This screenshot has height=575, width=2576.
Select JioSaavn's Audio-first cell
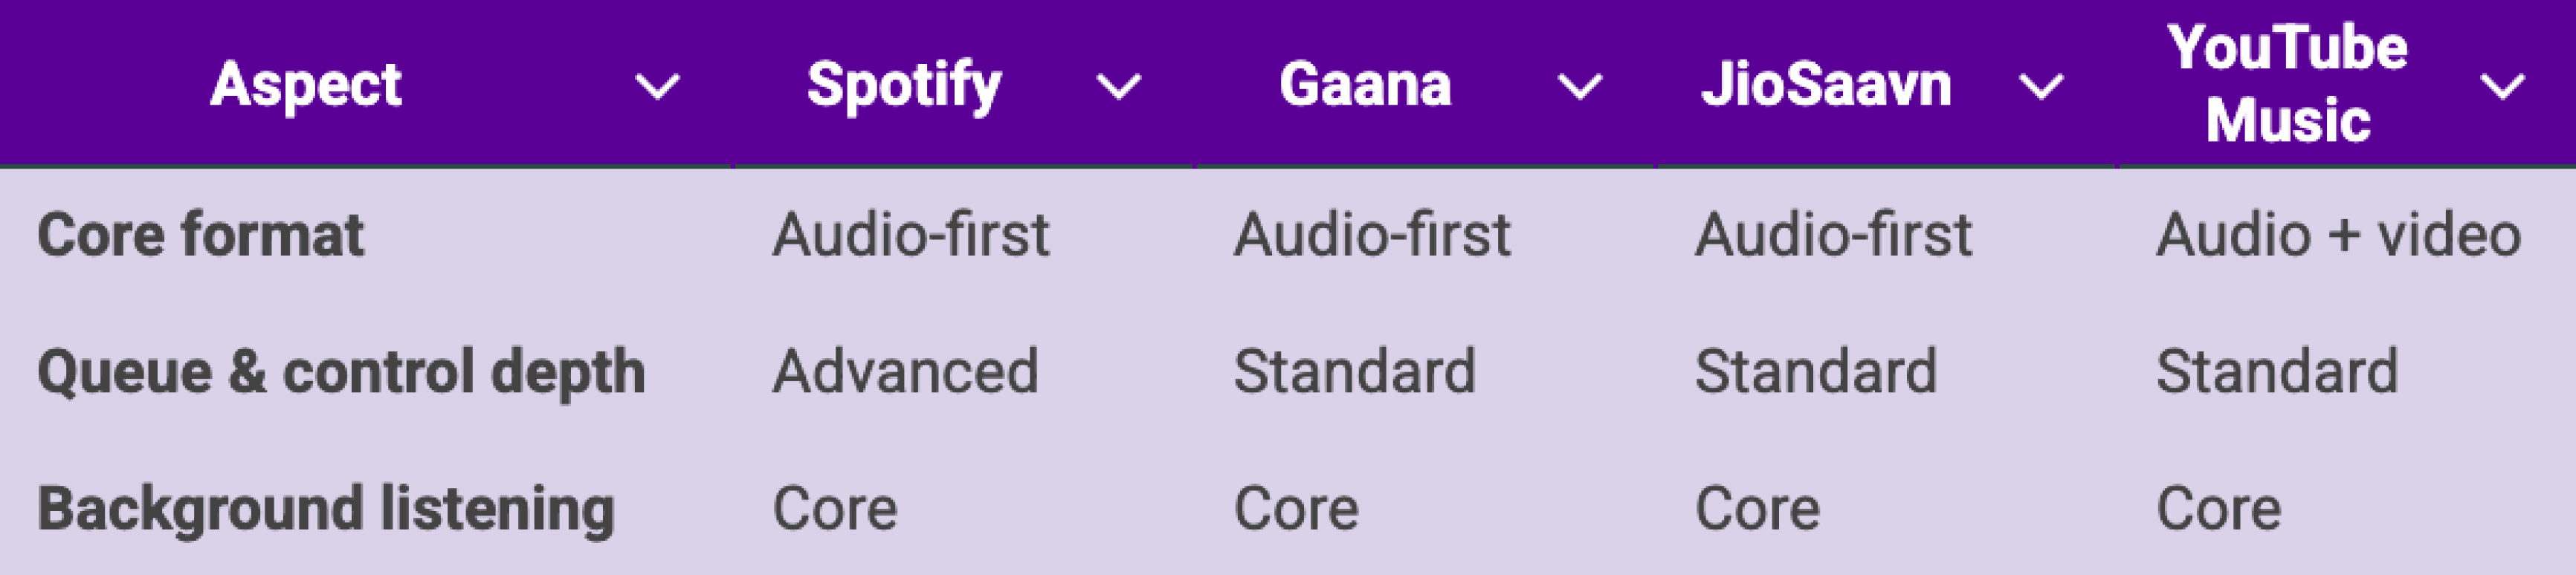pos(1833,235)
